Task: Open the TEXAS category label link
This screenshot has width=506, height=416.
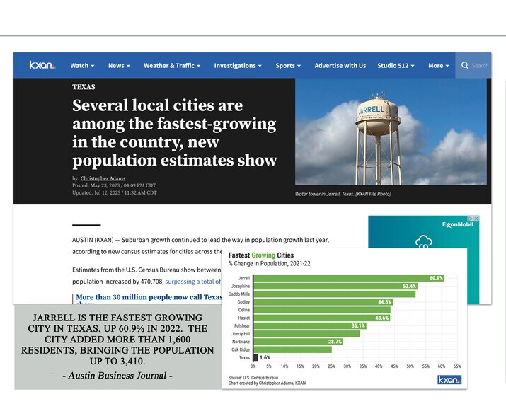Action: click(84, 87)
